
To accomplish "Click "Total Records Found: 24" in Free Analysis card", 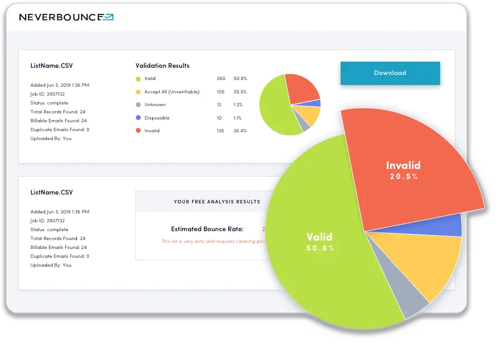I will pos(58,238).
